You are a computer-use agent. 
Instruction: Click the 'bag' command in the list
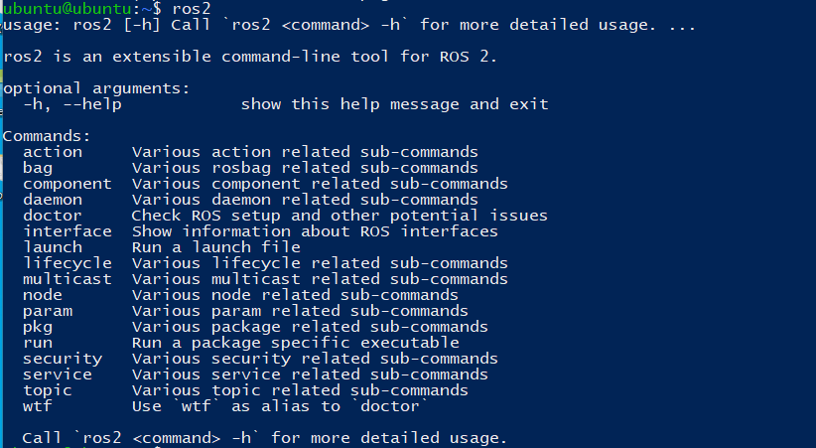pyautogui.click(x=37, y=168)
